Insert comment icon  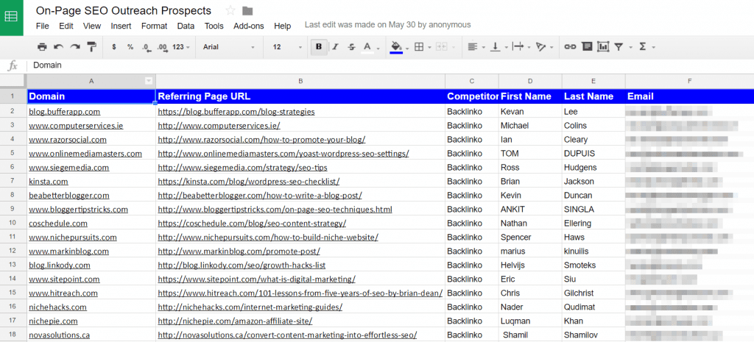[587, 46]
